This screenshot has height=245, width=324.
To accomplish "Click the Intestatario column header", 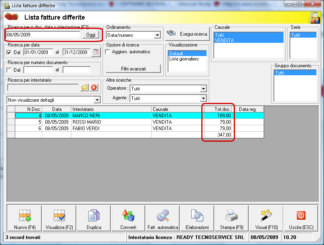I will [x=111, y=109].
